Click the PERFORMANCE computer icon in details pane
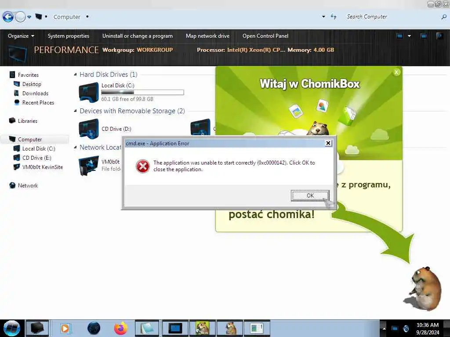The width and height of the screenshot is (450, 337). click(18, 54)
